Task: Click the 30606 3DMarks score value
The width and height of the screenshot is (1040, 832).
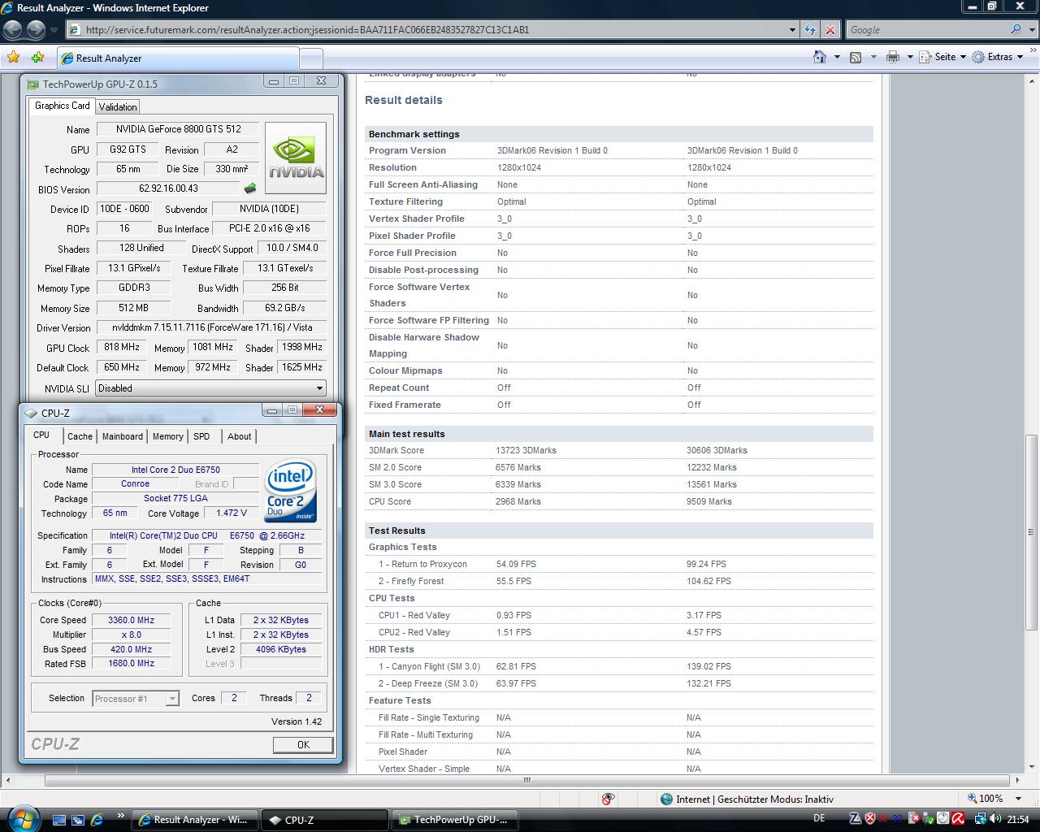Action: click(x=717, y=450)
